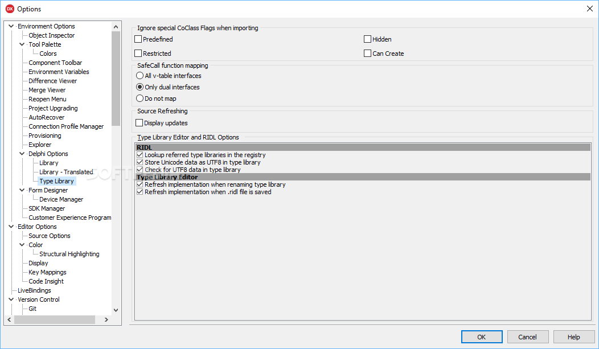Collapse the Version Control node
The image size is (599, 349).
click(11, 299)
